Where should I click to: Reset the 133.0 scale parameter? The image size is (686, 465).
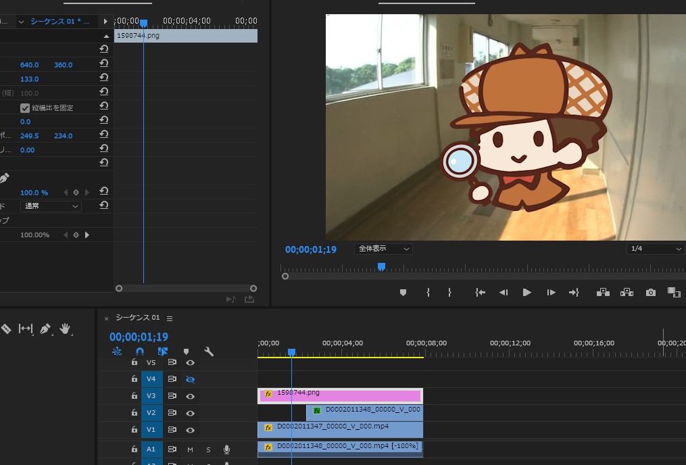click(x=104, y=78)
